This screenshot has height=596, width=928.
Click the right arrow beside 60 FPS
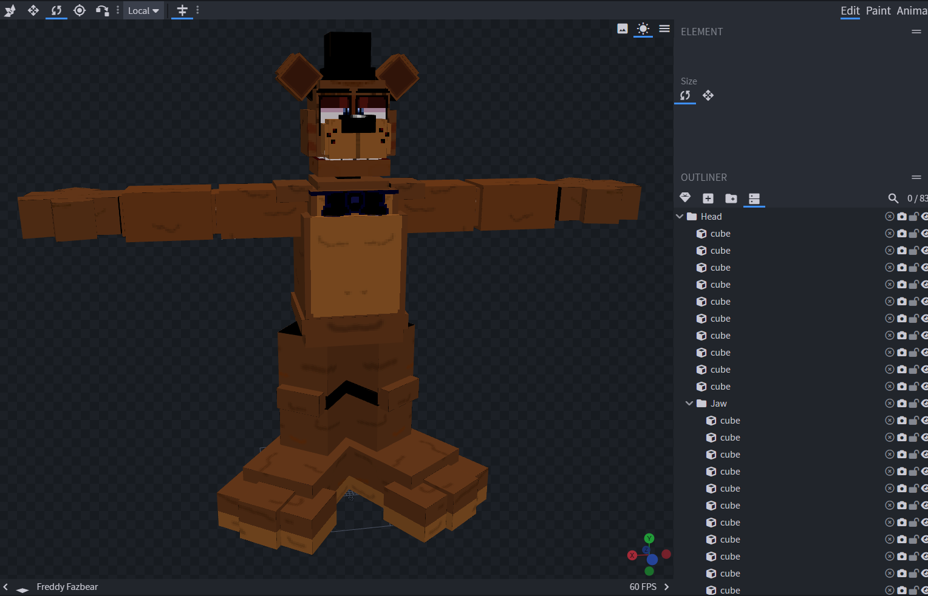pos(666,587)
